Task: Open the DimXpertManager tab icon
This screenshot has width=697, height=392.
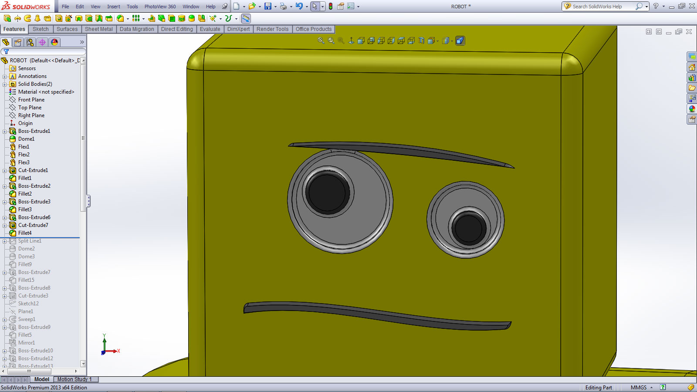Action: [42, 42]
